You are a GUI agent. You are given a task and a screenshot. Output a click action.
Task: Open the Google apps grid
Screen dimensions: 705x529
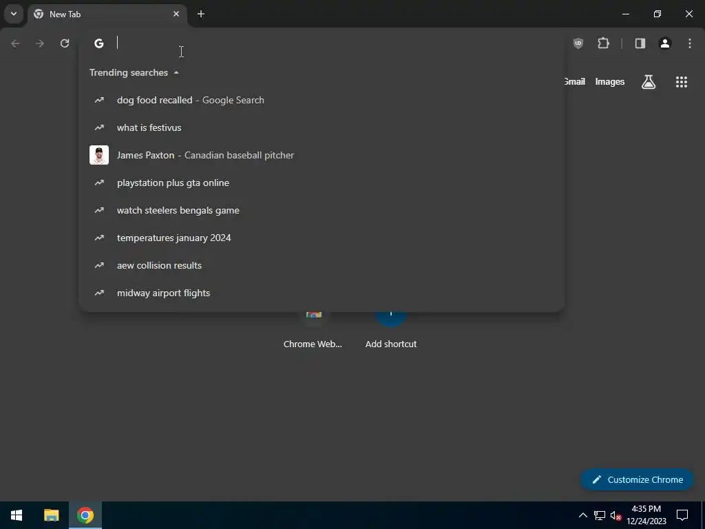(682, 82)
